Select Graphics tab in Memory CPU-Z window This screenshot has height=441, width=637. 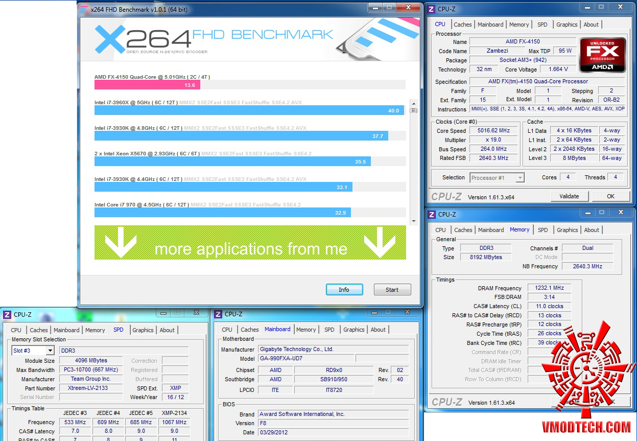(x=568, y=230)
